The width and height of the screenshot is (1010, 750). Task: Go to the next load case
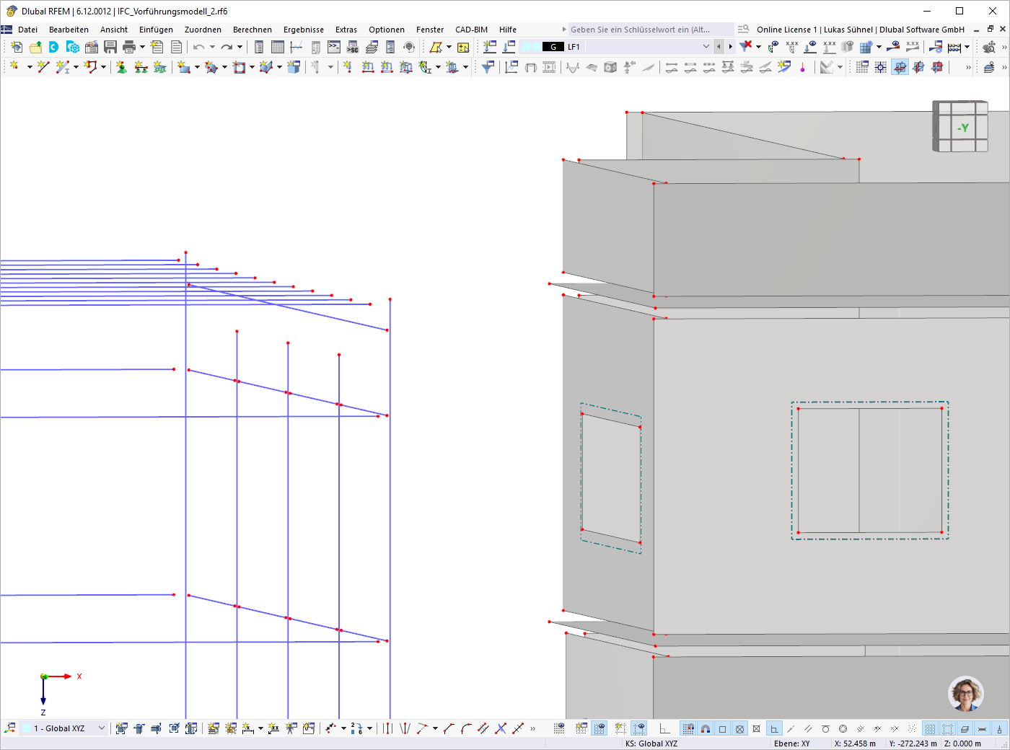pos(730,47)
